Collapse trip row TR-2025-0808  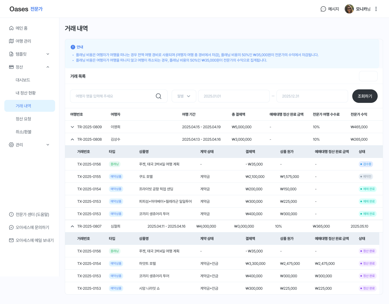point(72,139)
